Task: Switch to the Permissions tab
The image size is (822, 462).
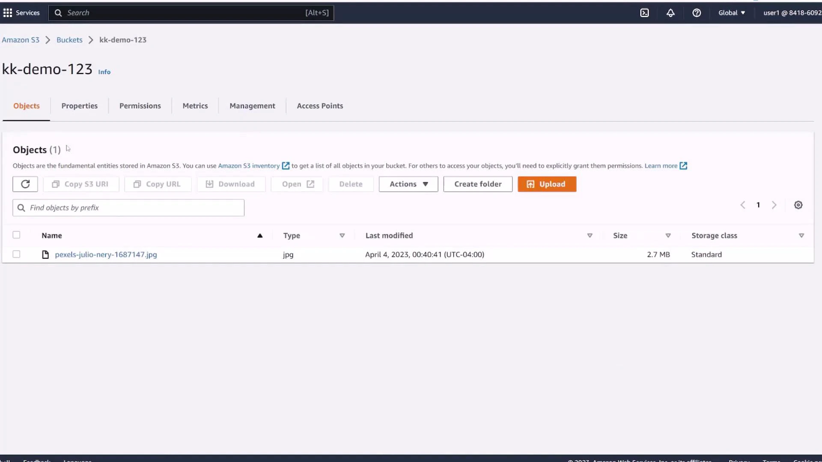Action: 140,106
